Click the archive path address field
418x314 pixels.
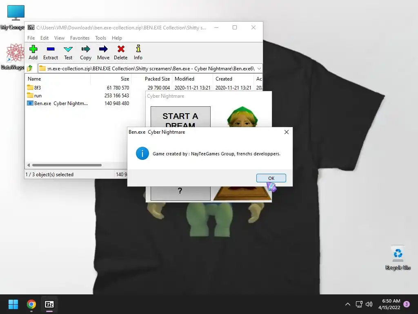[150, 69]
